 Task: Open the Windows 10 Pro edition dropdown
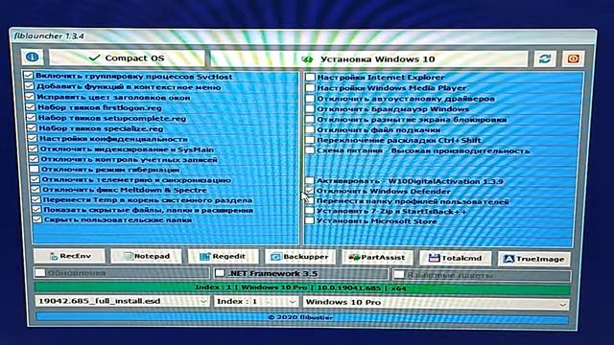click(437, 303)
